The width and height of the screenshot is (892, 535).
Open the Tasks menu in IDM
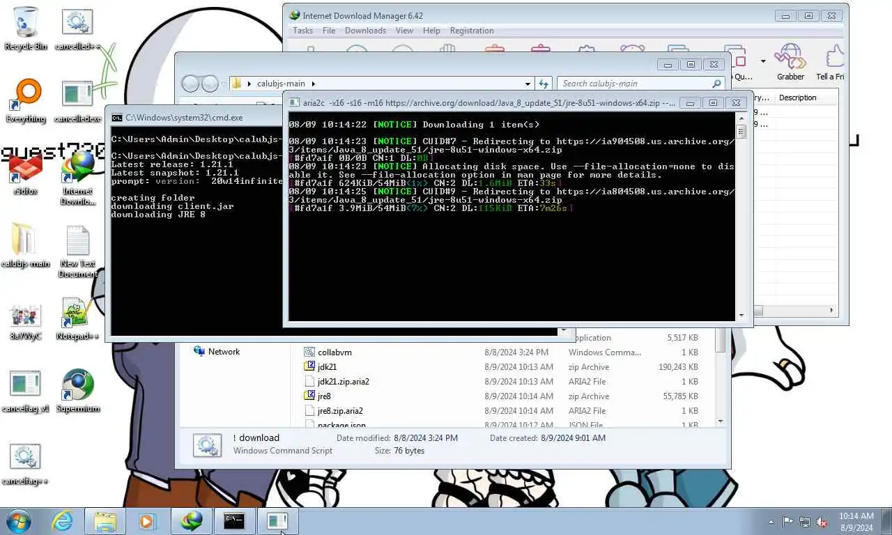302,31
